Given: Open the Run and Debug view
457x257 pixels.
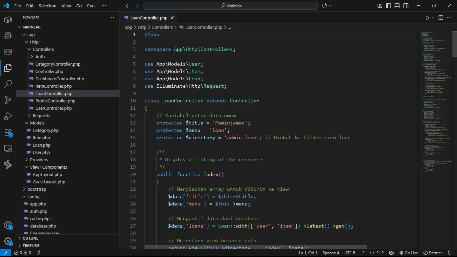Looking at the screenshot, I should [8, 116].
